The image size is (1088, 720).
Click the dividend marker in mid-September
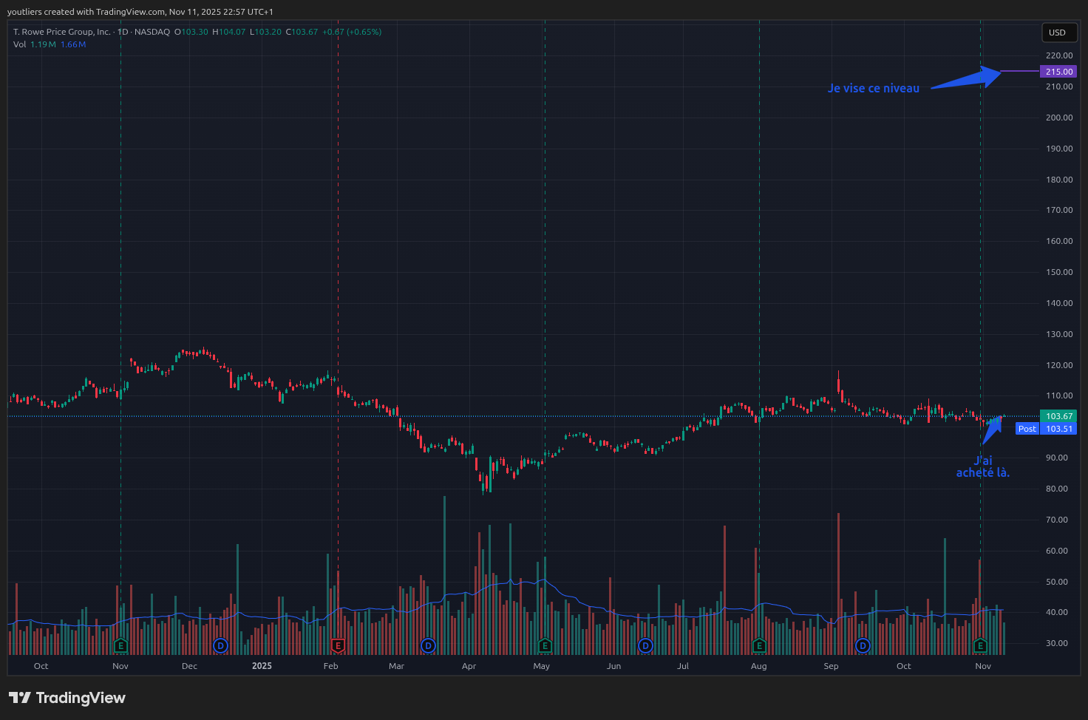coord(863,646)
